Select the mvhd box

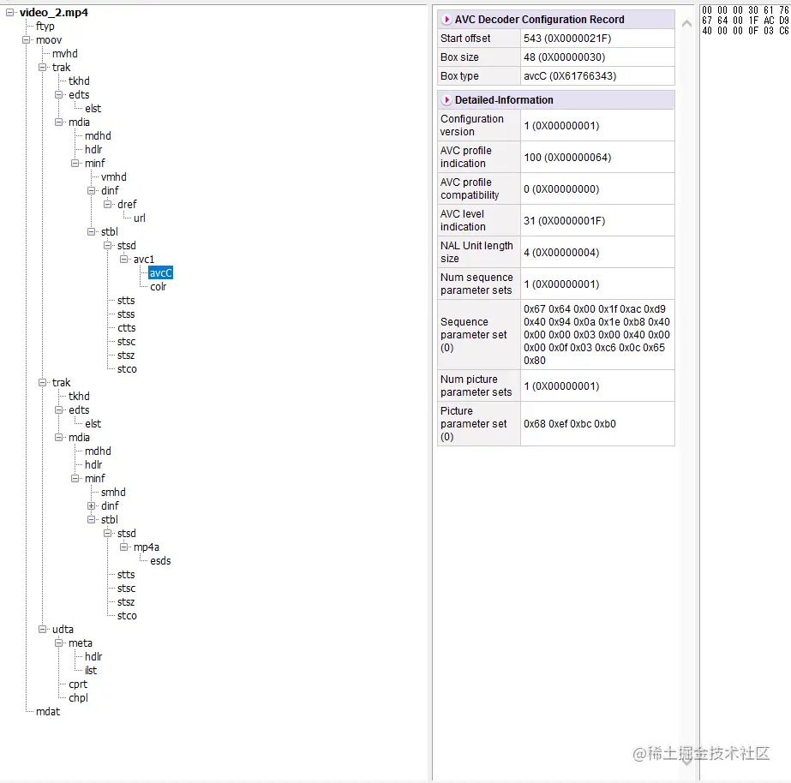(x=65, y=53)
